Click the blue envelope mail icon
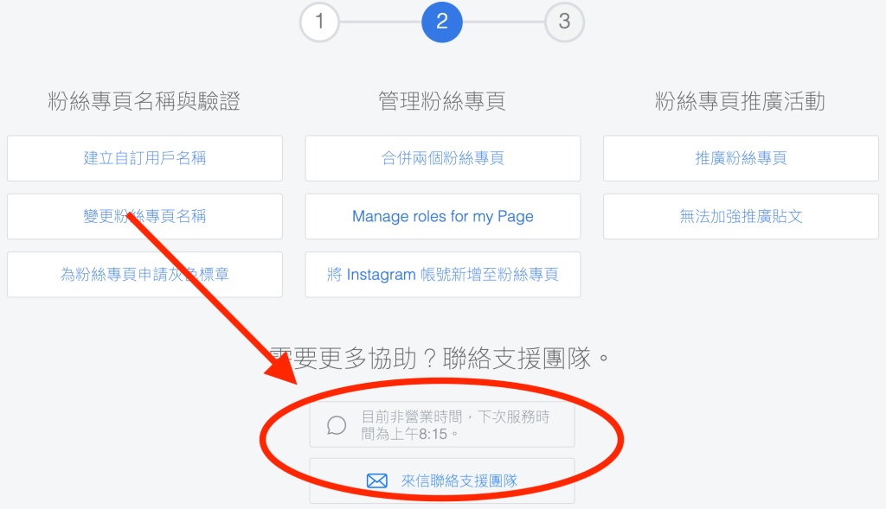The height and width of the screenshot is (509, 886). tap(377, 480)
